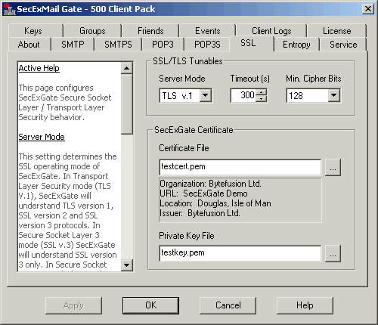Click the Location: Douglas, Isle of Man line
Image resolution: width=378 pixels, height=325 pixels.
click(215, 203)
